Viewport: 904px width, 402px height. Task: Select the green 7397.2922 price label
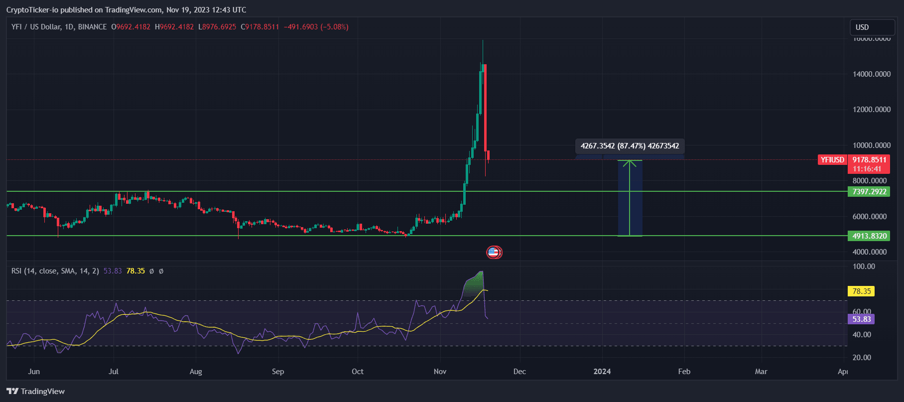(869, 191)
